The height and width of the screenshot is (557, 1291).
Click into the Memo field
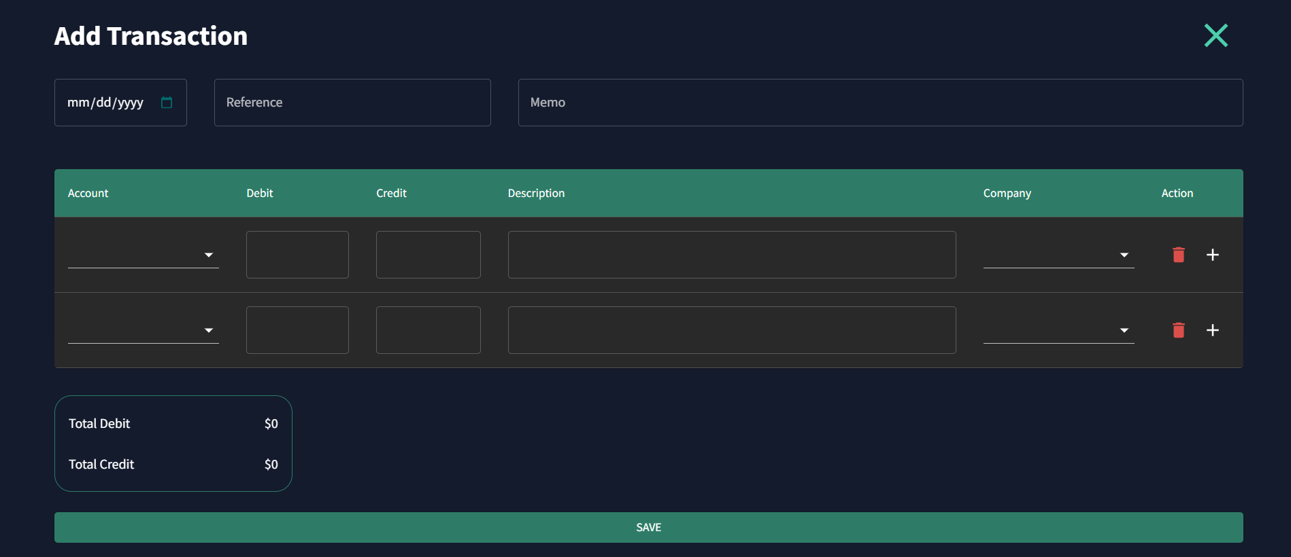[x=880, y=103]
